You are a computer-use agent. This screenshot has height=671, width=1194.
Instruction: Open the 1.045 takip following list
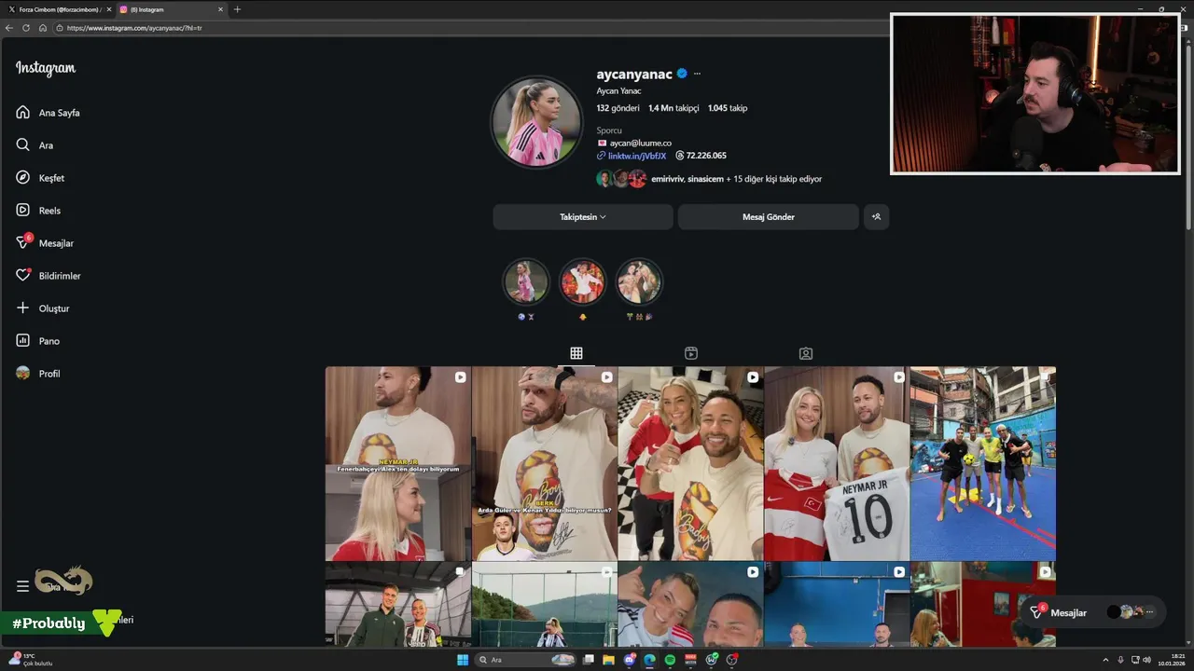coord(728,108)
